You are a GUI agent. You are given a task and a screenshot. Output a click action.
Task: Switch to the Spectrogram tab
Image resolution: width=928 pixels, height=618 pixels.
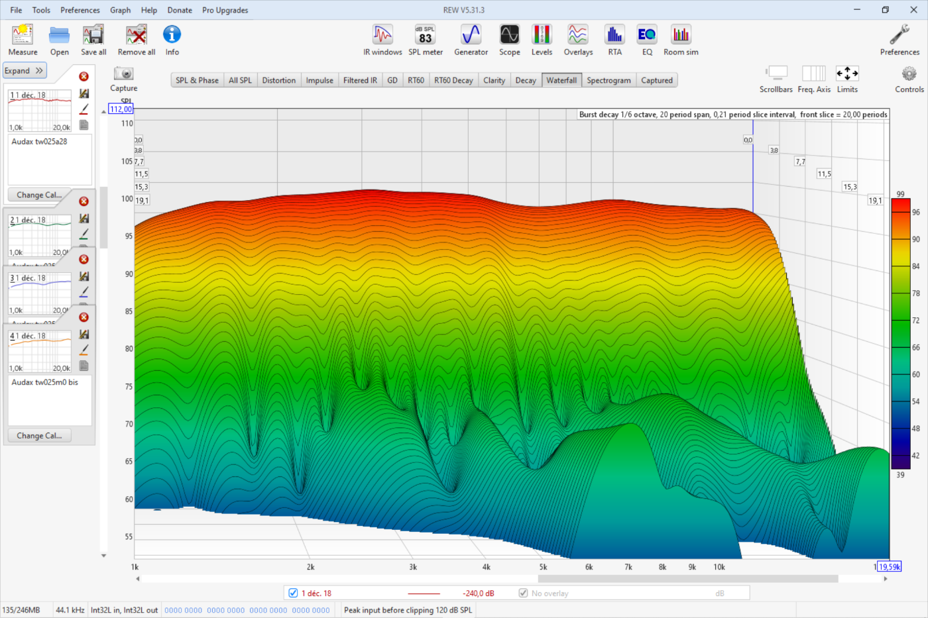(609, 80)
